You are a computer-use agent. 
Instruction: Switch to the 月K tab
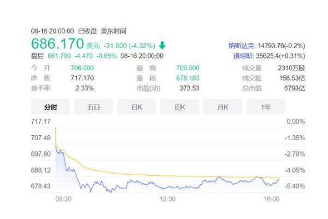pyautogui.click(x=223, y=107)
